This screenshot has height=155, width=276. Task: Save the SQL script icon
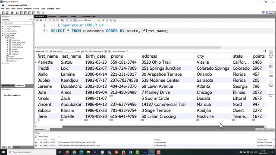tap(41, 20)
